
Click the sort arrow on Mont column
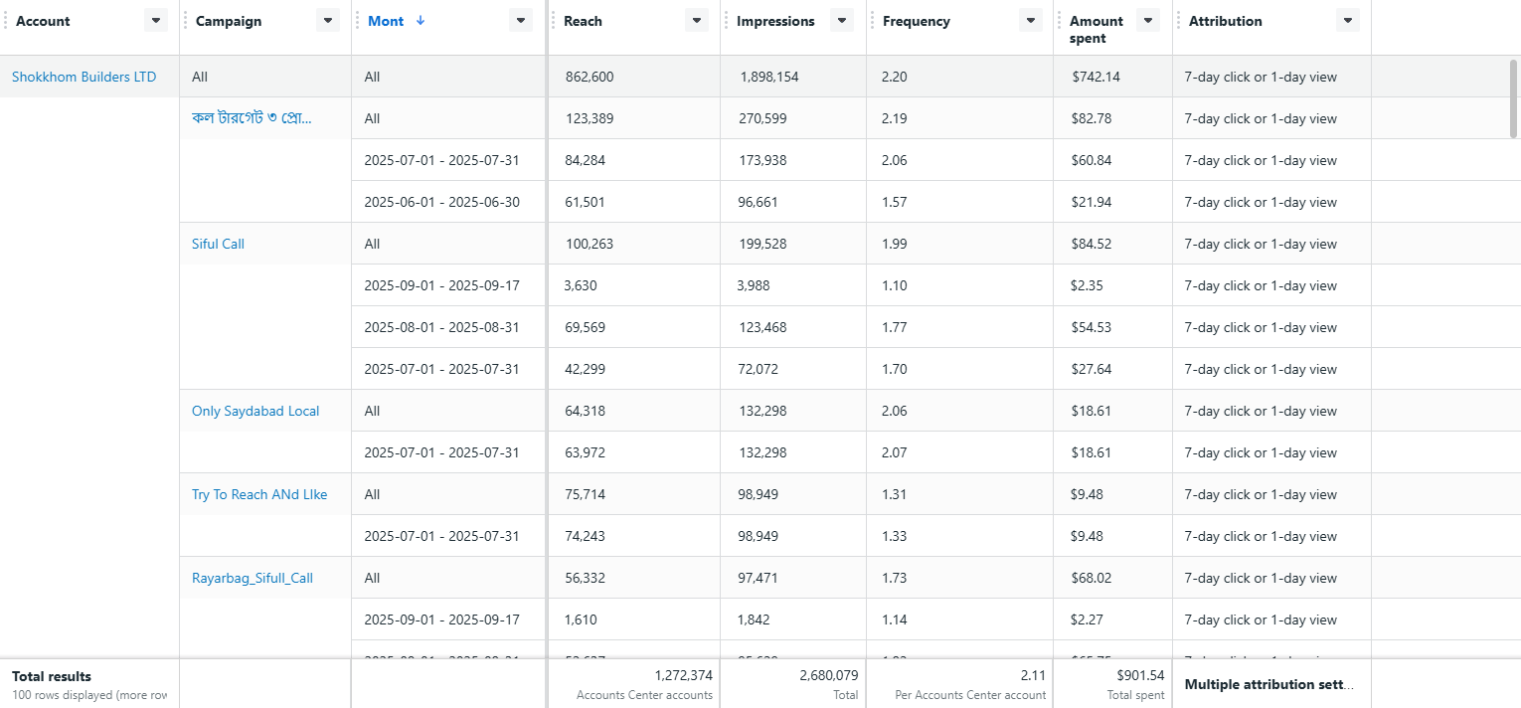[x=420, y=20]
